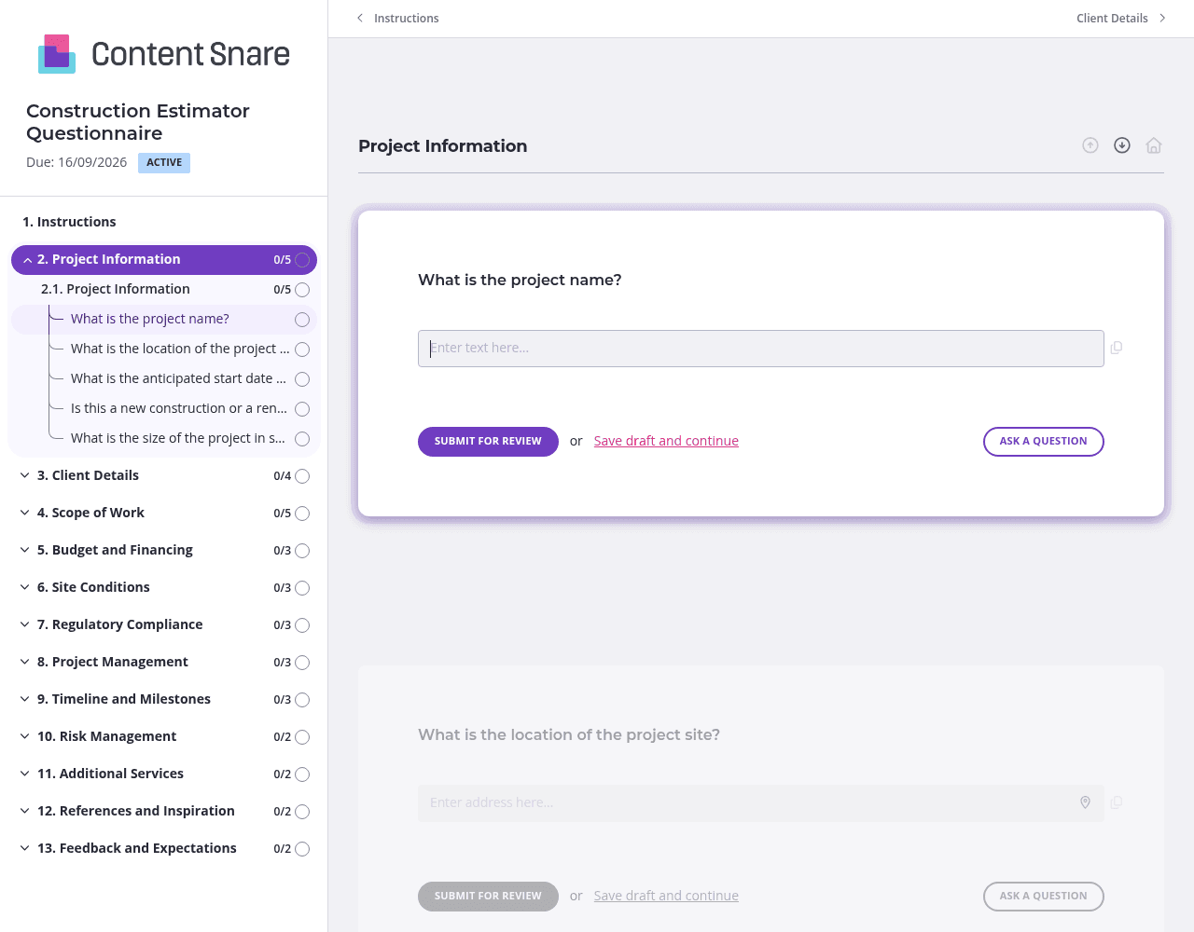The image size is (1194, 932).
Task: Select 'What is the anticipated start date' item
Action: (178, 378)
